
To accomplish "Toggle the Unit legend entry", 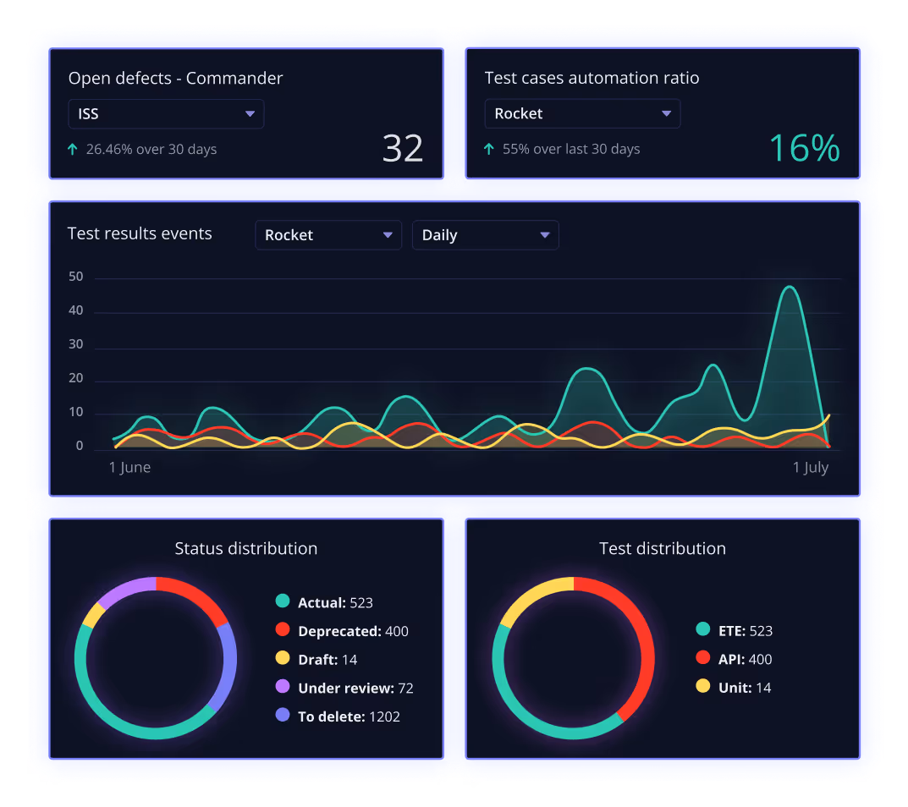I will pyautogui.click(x=735, y=688).
